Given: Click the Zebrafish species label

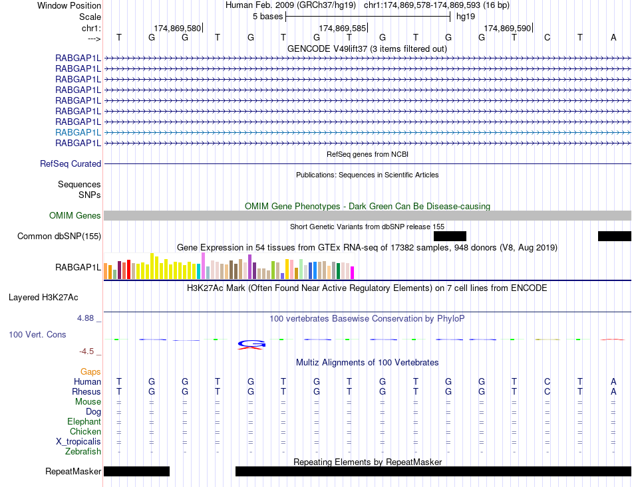Looking at the screenshot, I should [x=83, y=452].
